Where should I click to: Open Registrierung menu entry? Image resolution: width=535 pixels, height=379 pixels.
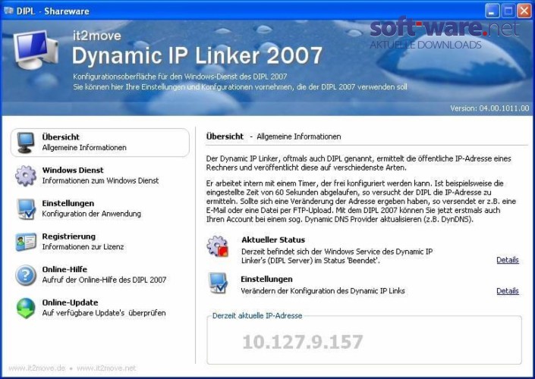point(100,242)
